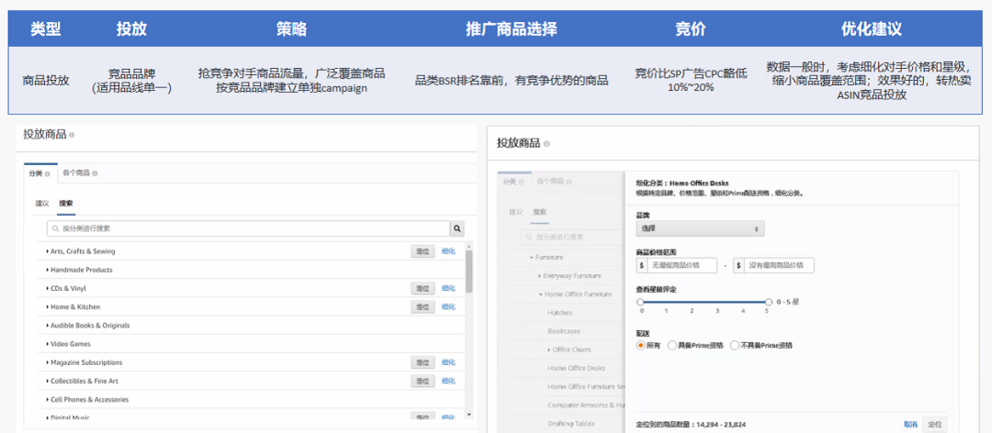The width and height of the screenshot is (992, 433).
Task: Select the 具备Prime资格 radio option
Action: tap(671, 346)
